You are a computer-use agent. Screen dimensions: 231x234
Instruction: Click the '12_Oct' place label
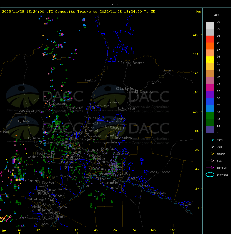(125, 173)
